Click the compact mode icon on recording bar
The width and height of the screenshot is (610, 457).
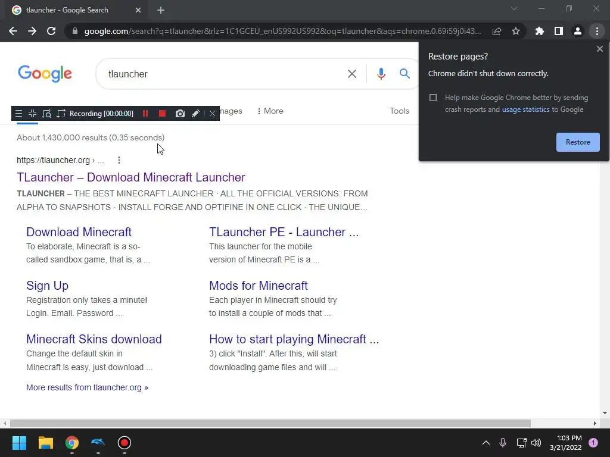(x=32, y=114)
